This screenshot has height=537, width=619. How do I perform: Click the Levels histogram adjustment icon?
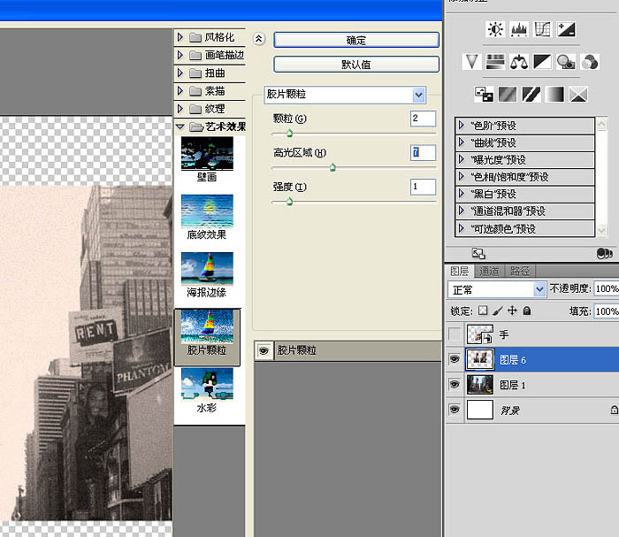pyautogui.click(x=519, y=30)
